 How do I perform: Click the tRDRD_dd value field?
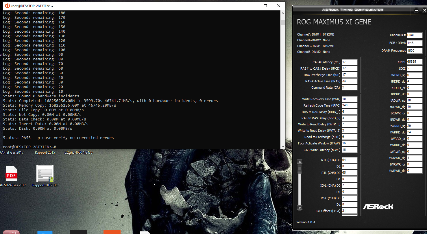[415, 94]
